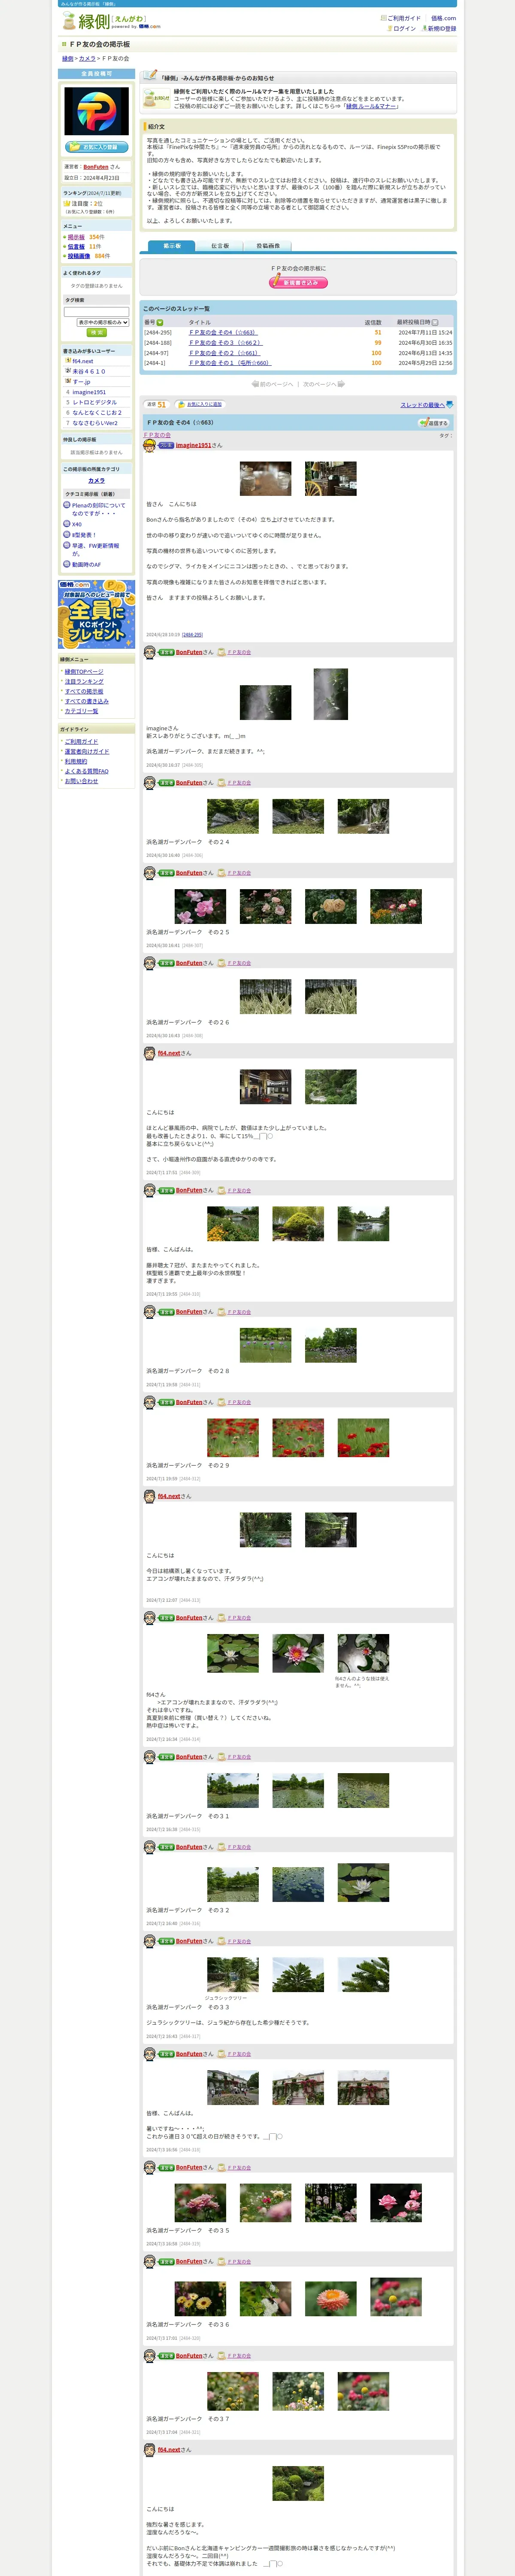The image size is (515, 2576).
Task: Open thread ＦＰ友の会 その２（☆661）
Action: [224, 353]
